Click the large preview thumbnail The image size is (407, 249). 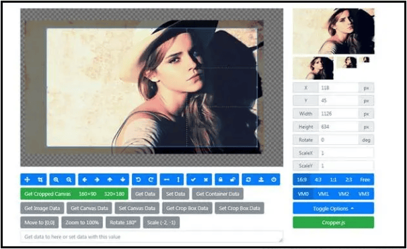(334, 31)
